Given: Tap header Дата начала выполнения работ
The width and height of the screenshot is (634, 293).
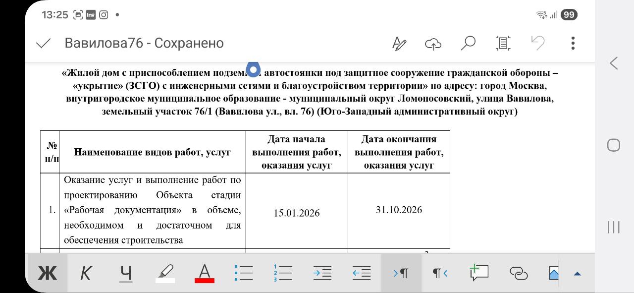Looking at the screenshot, I should [297, 152].
